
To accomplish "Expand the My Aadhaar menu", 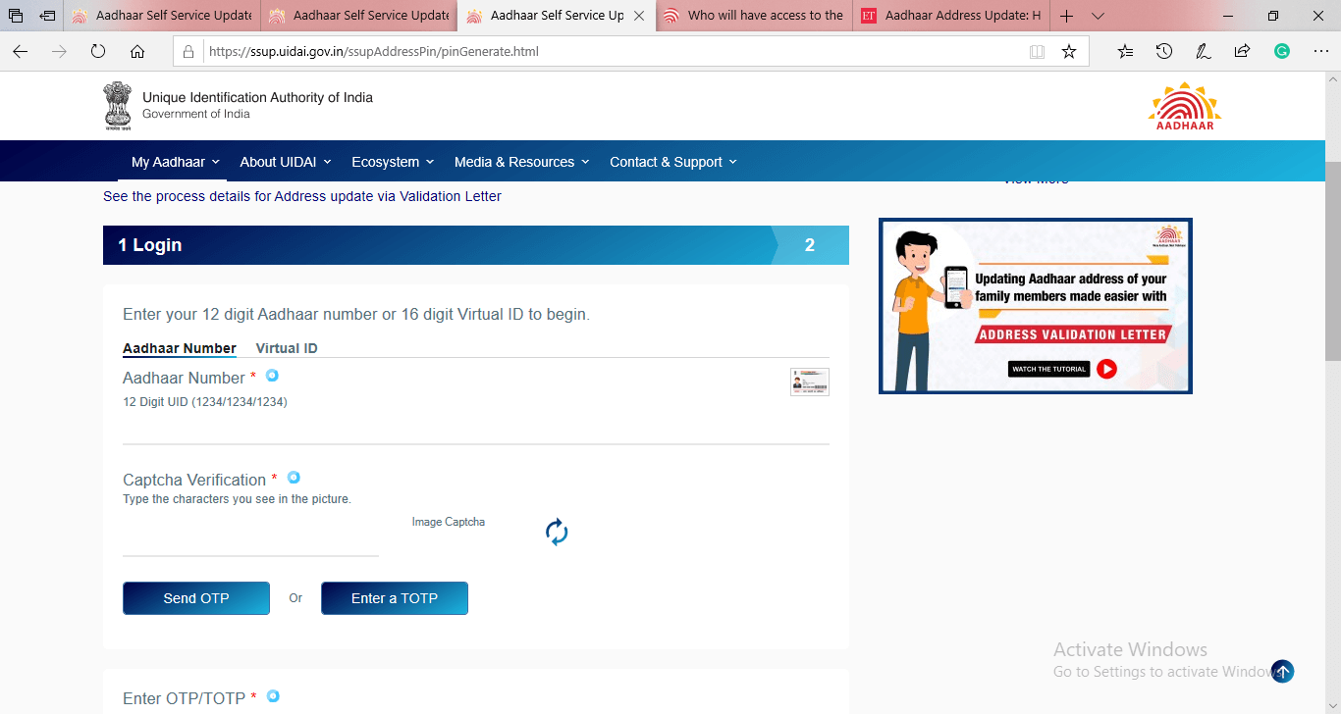I will click(x=175, y=162).
